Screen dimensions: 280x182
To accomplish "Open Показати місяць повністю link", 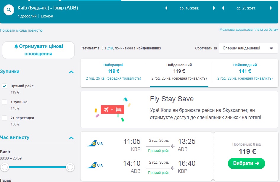I will [21, 30].
